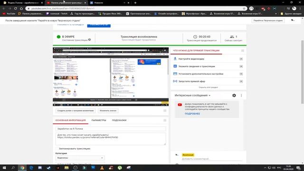
Task: Open VLC cone icon on the taskbar
Action: 102,168
